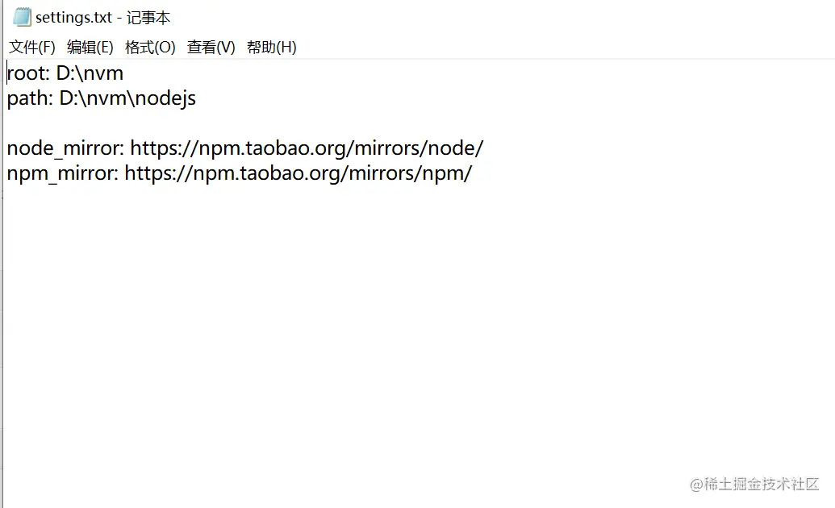
Task: Open the 编辑(E) menu
Action: 90,48
